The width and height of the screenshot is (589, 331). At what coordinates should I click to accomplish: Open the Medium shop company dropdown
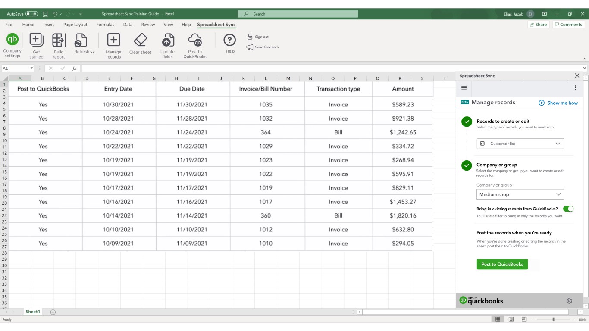(x=520, y=194)
